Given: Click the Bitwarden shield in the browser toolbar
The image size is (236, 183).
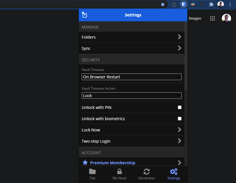Looking at the screenshot, I should (184, 4).
